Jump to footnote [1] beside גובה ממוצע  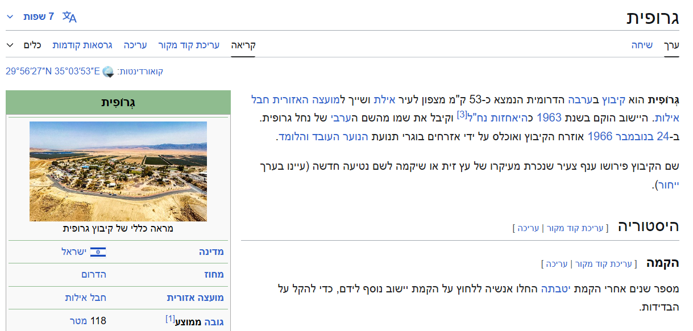coord(170,319)
